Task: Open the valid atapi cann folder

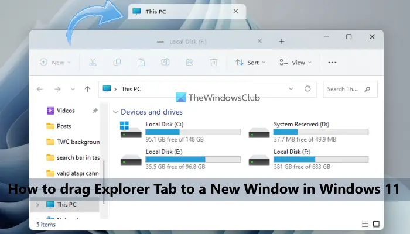Action: tap(73, 173)
